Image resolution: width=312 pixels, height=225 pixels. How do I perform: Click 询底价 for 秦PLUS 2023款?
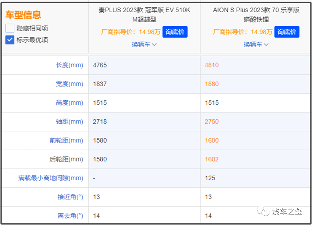coord(175,32)
